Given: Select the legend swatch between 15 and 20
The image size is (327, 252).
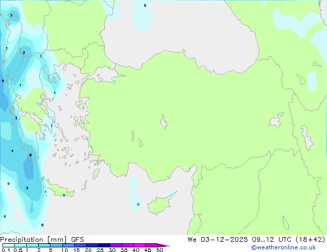Looking at the screenshot, I should click(80, 245).
